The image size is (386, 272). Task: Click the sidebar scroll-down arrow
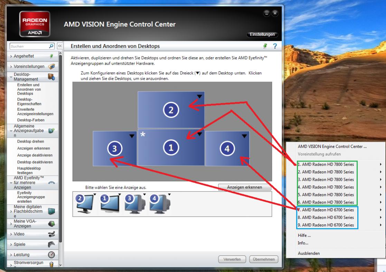tap(60, 265)
